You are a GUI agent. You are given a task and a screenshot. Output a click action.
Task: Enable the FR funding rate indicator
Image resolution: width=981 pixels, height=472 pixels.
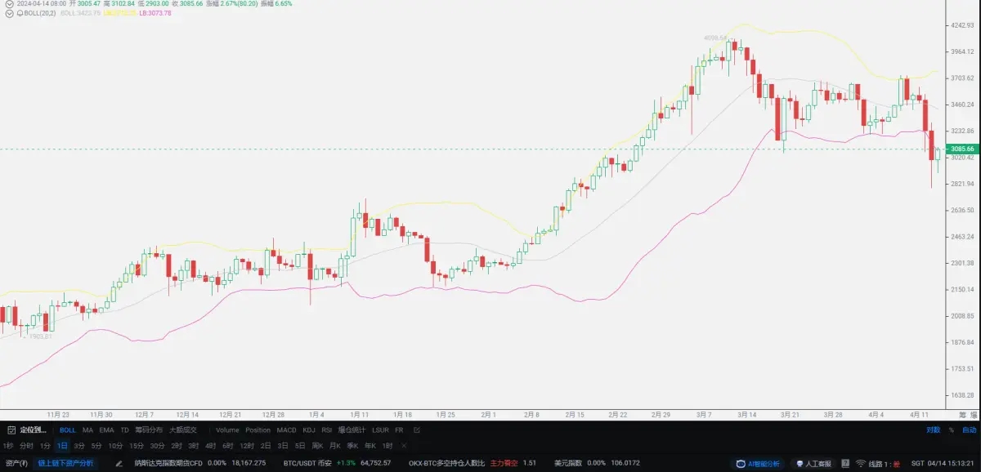[399, 430]
